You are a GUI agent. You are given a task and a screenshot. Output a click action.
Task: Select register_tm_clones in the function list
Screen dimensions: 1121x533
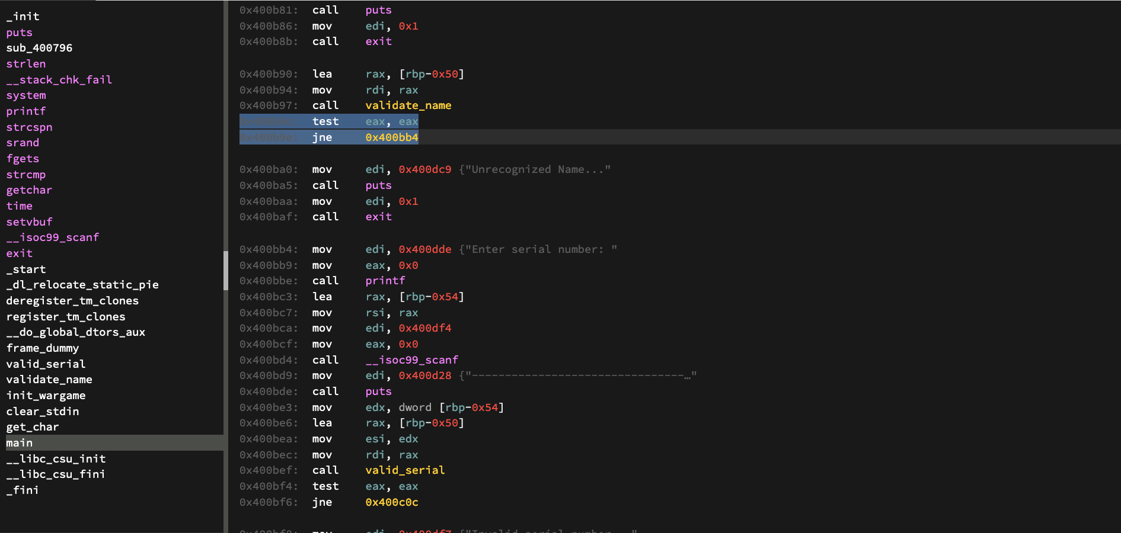pyautogui.click(x=66, y=317)
